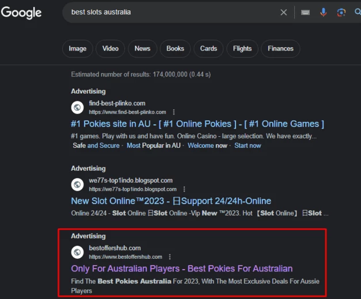The height and width of the screenshot is (299, 361).
Task: Open the 'Start now' sitelink
Action: 248,145
